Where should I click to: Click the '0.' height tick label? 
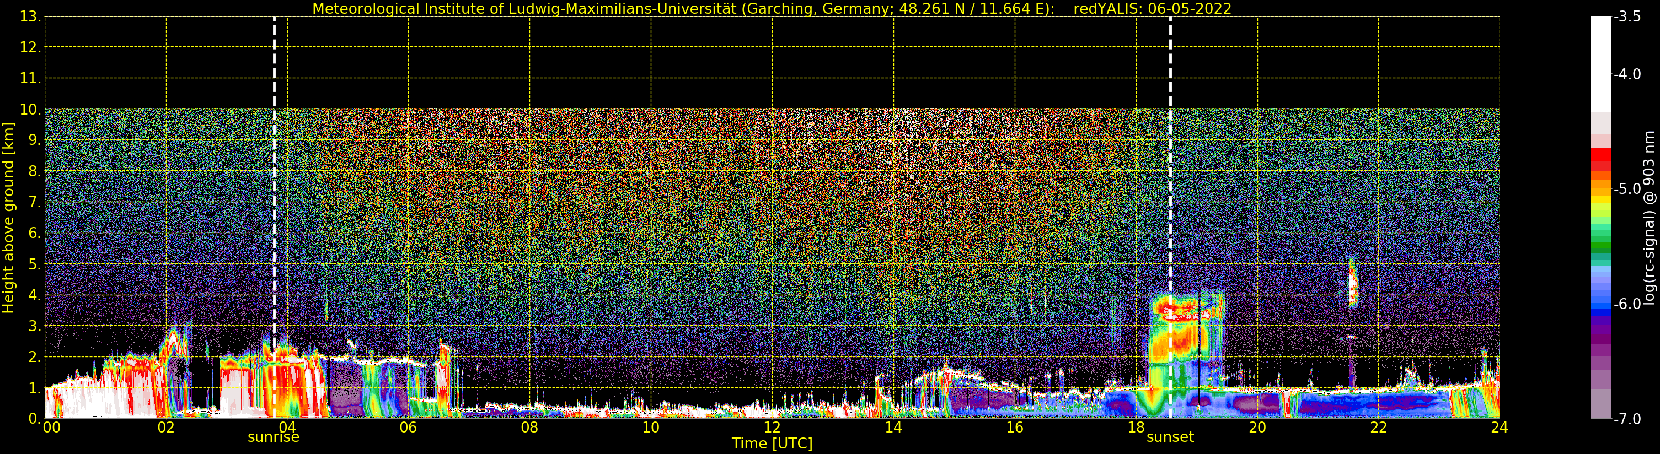35,419
